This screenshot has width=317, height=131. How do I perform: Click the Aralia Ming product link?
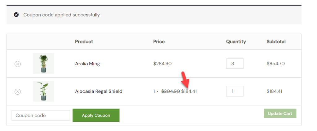point(88,64)
